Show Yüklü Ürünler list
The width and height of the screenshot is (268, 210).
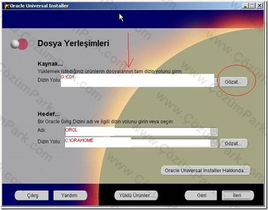click(136, 195)
